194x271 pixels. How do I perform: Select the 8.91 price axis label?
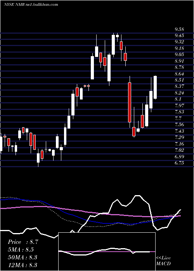pos(179,61)
